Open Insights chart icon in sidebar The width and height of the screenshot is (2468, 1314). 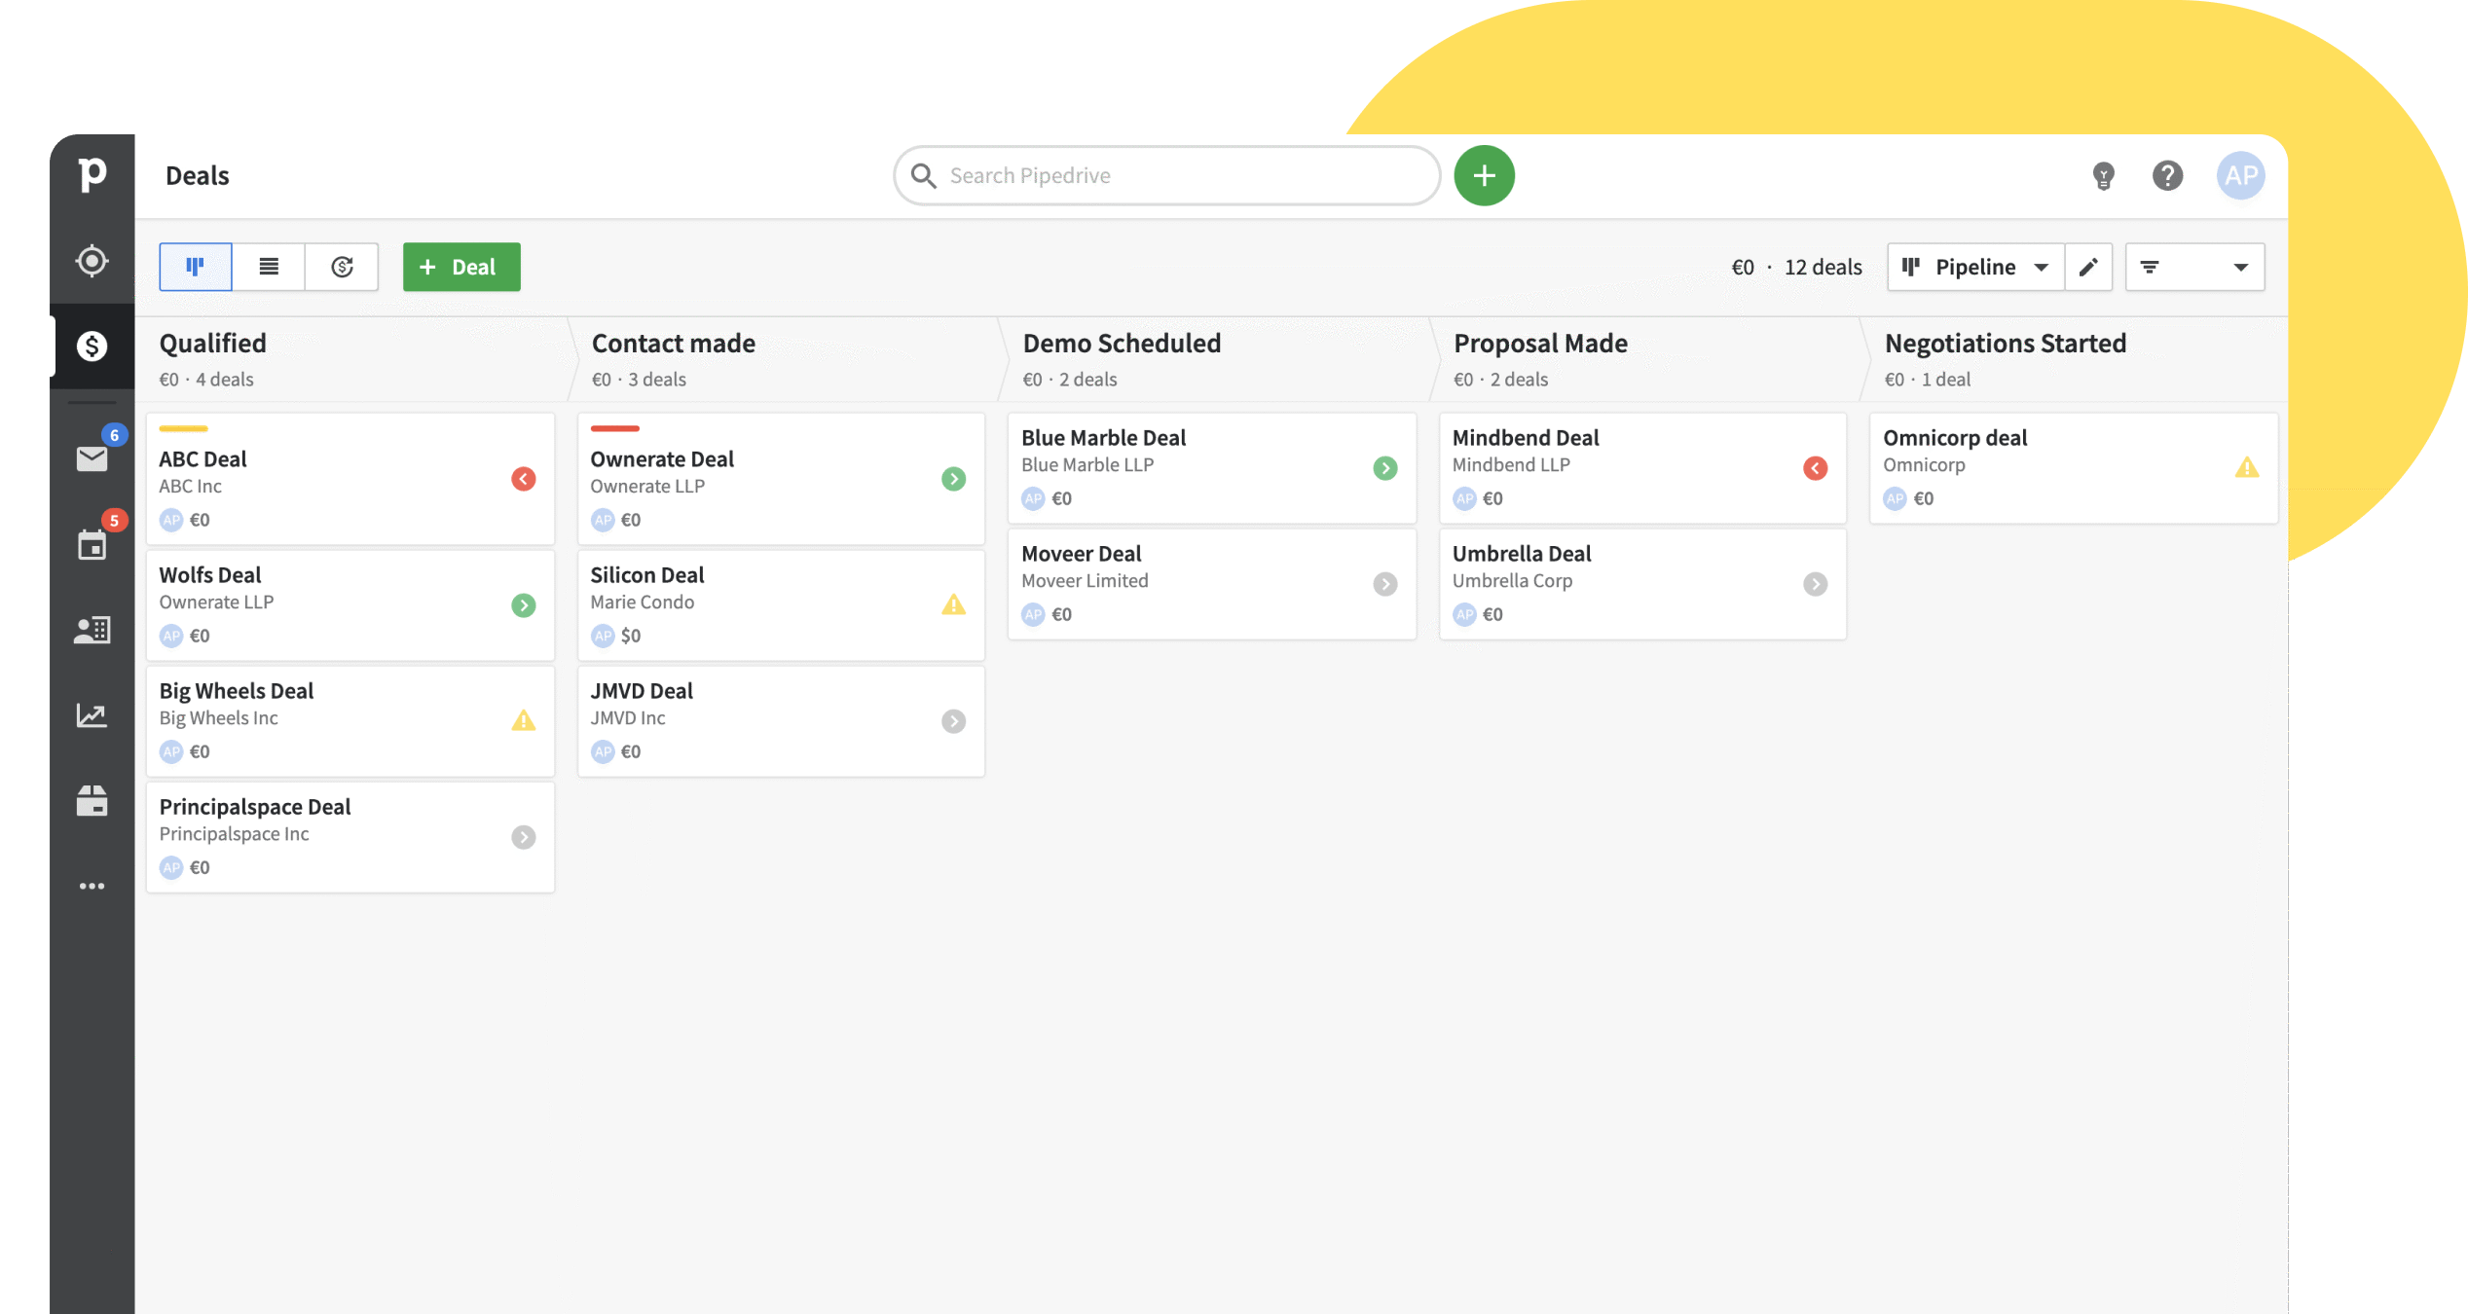[x=92, y=715]
